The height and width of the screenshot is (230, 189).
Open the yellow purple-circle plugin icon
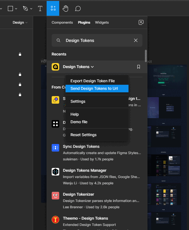55,100
